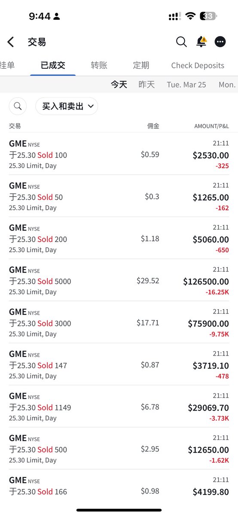Tap the Wi-Fi status icon
Viewport: 238px width, 516px height.
[x=190, y=16]
